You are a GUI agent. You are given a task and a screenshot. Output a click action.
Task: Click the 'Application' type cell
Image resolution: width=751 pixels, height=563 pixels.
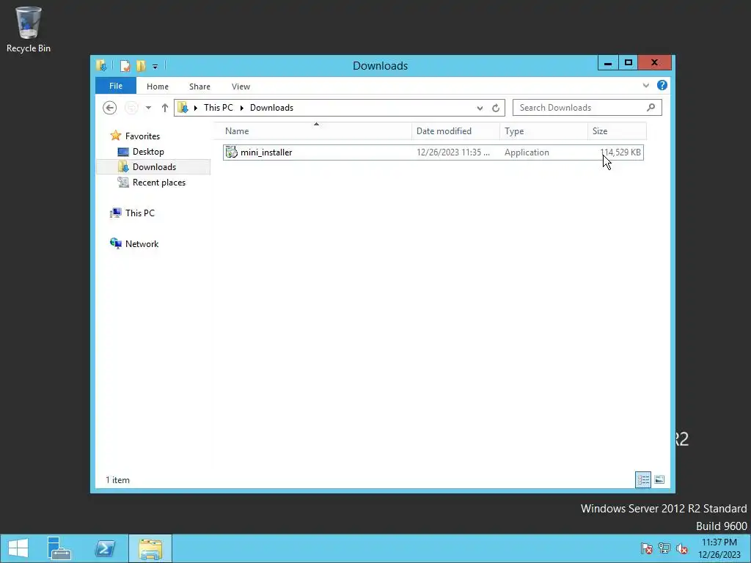pos(527,152)
